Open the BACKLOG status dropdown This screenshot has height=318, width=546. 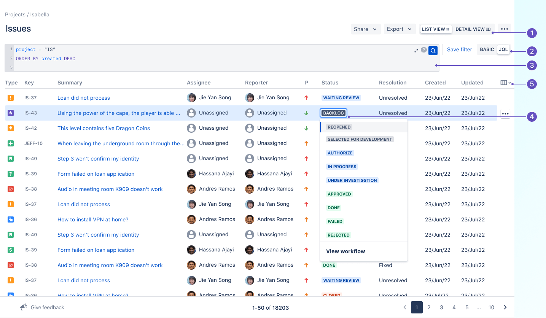(x=333, y=113)
